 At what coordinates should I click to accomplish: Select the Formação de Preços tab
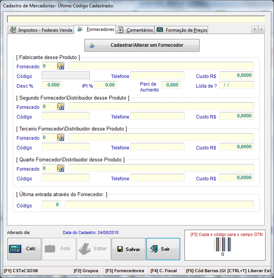pyautogui.click(x=182, y=30)
